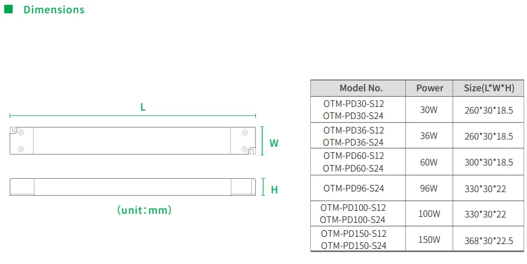Click the Size(L*W*H) column header
The height and width of the screenshot is (264, 527).
pyautogui.click(x=489, y=88)
